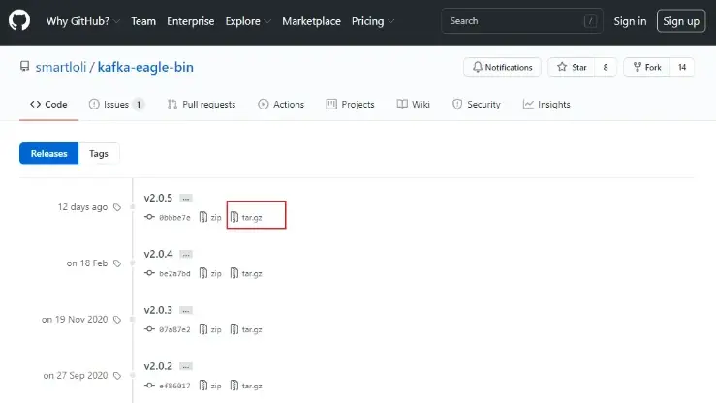Open the Actions tab

[281, 104]
